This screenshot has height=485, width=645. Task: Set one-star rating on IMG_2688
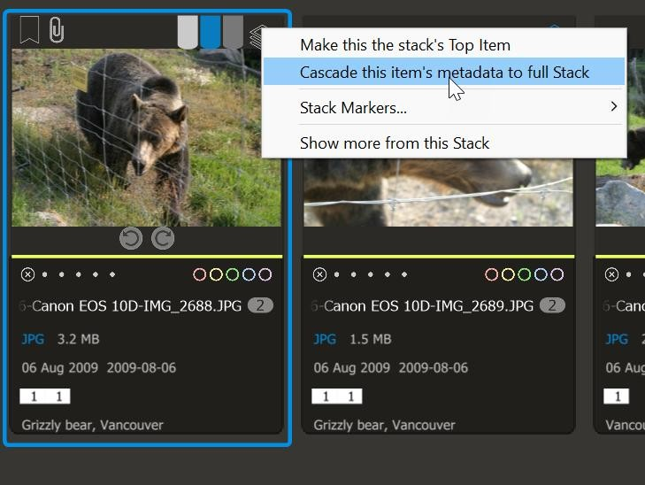tap(44, 274)
